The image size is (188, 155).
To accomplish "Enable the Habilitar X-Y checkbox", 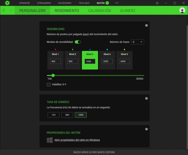I will 49,84.
